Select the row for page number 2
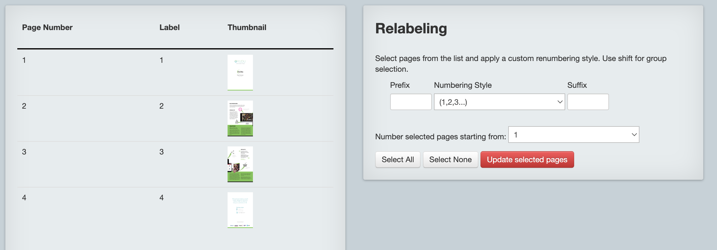 175,118
